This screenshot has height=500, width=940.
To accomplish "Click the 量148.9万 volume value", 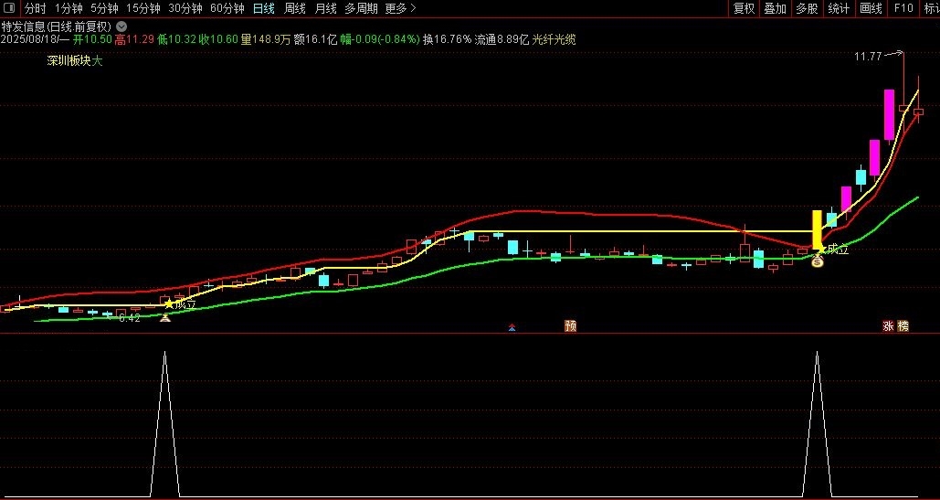I will [x=266, y=39].
